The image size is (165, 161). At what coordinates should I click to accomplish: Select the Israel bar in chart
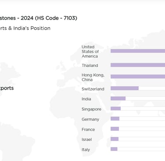114,139
